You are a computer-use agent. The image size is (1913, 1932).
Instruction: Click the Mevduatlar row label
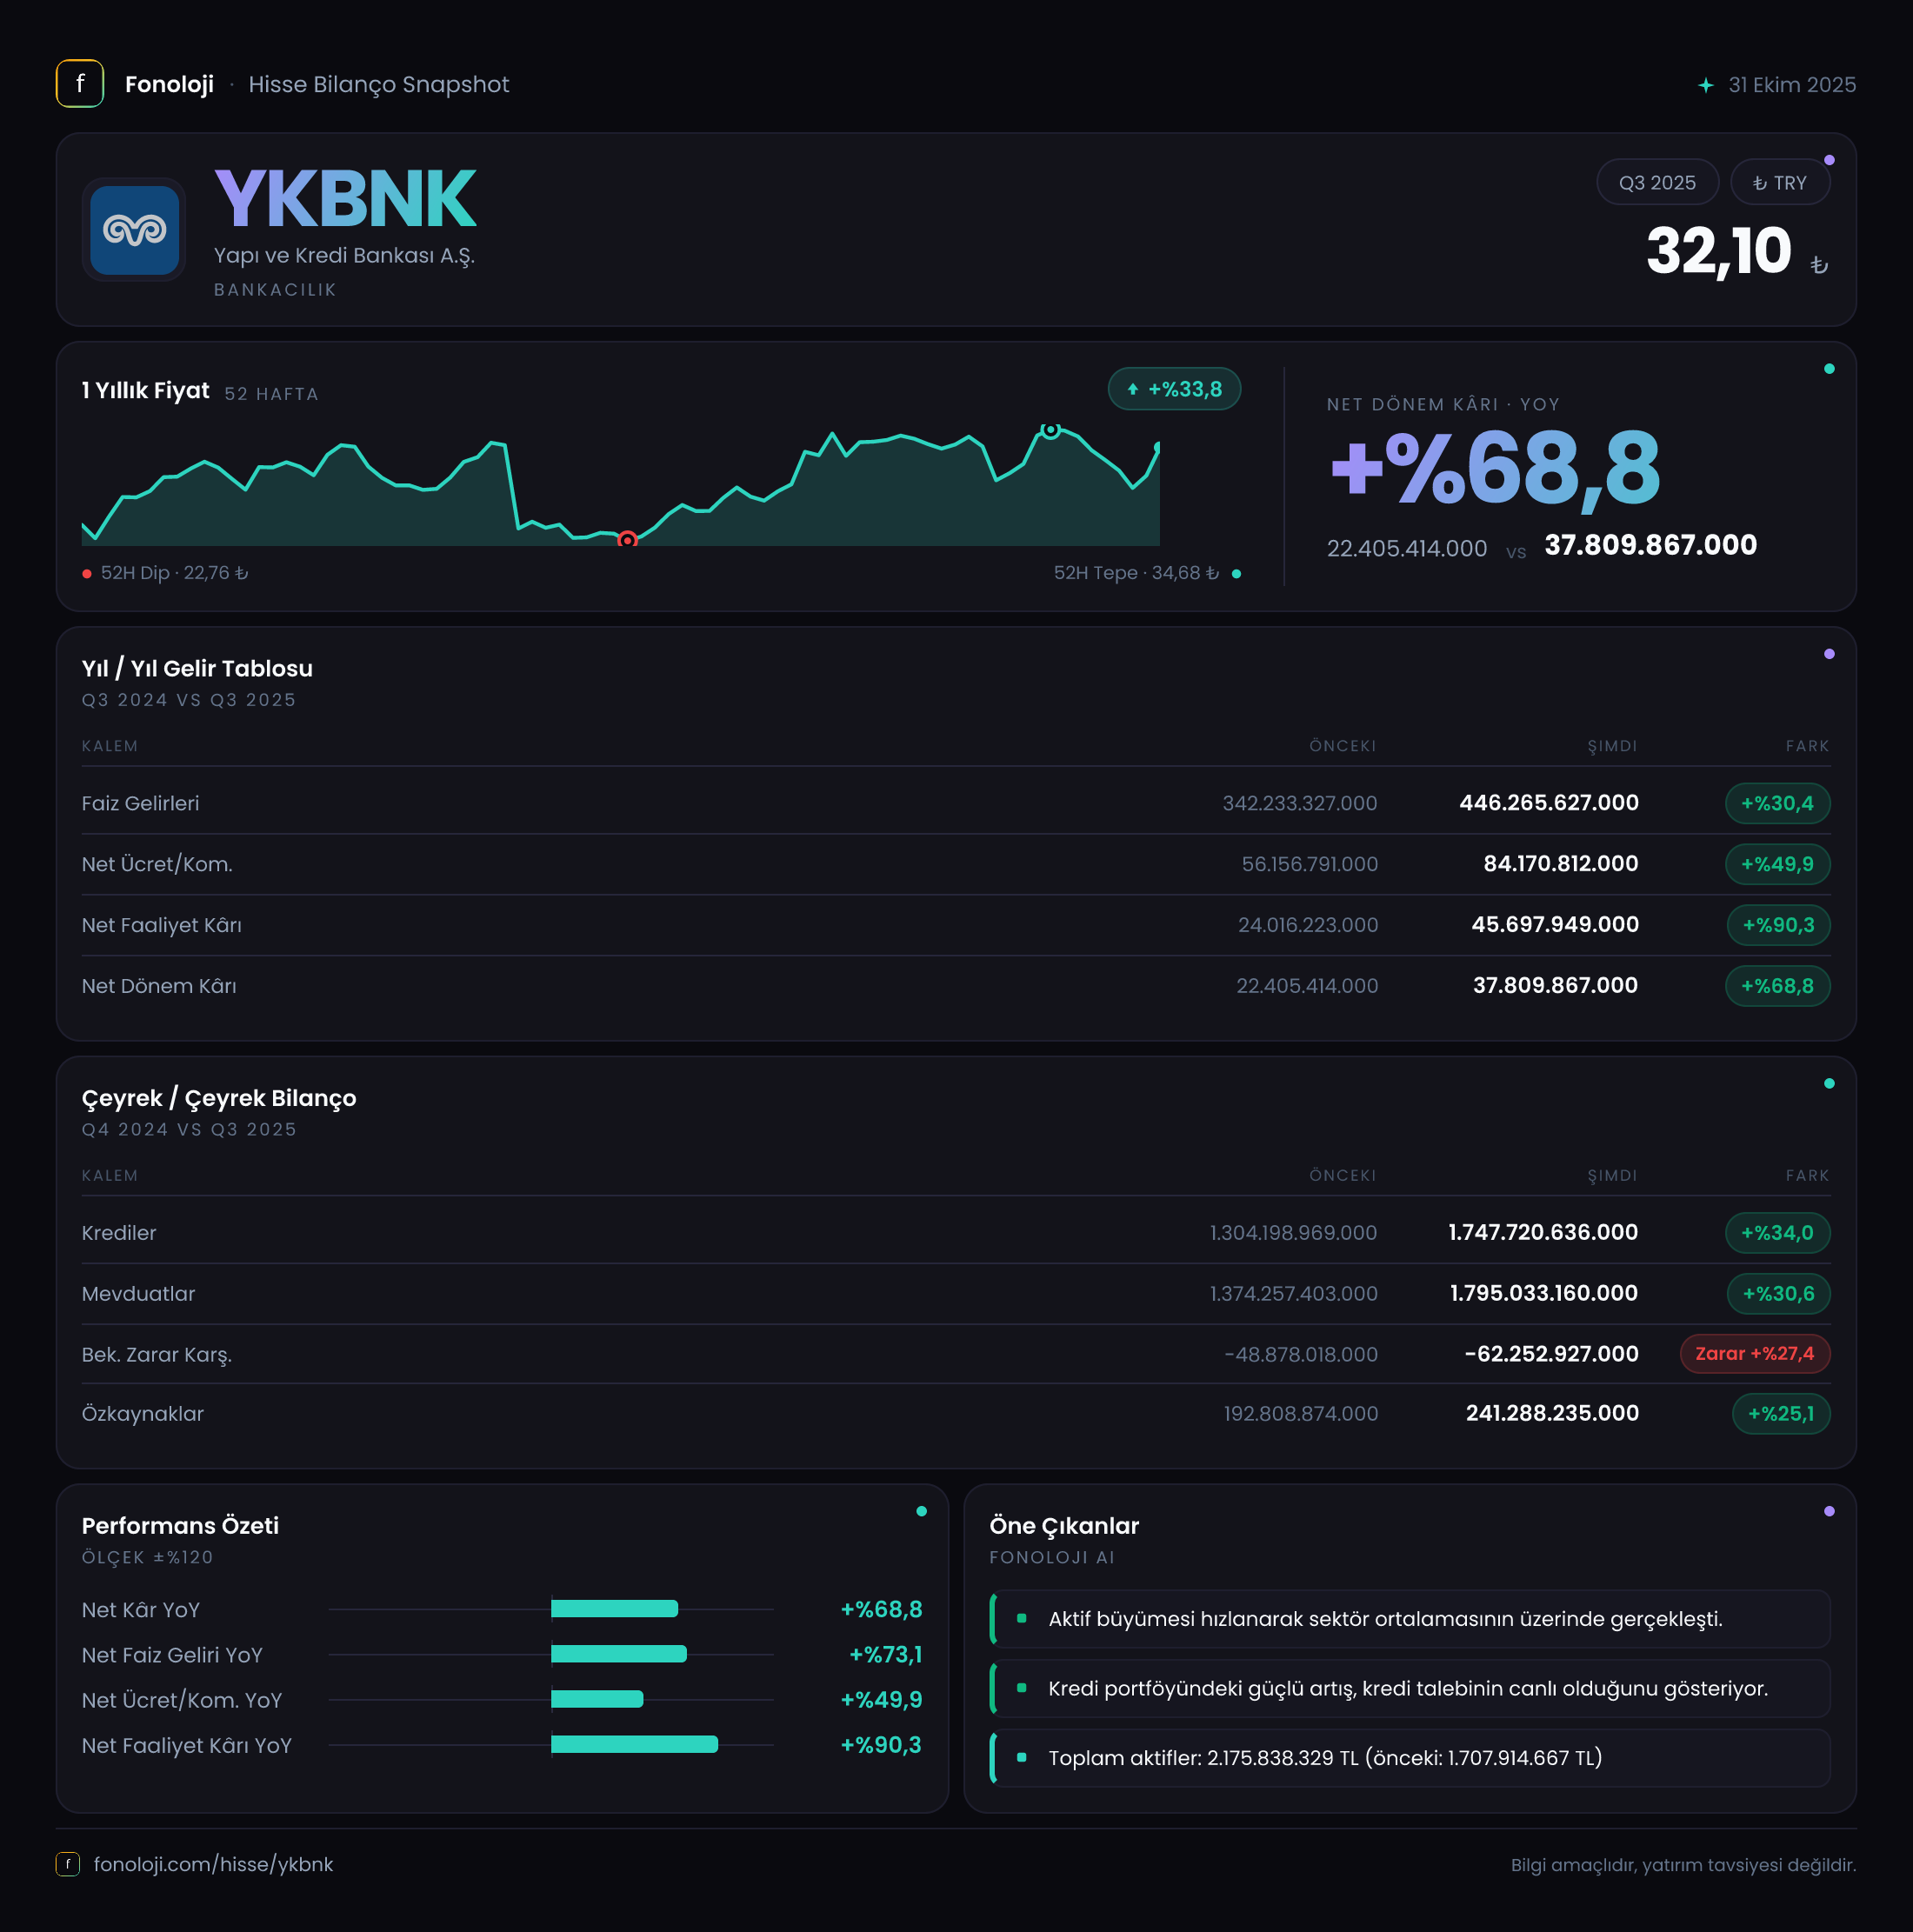(x=138, y=1294)
